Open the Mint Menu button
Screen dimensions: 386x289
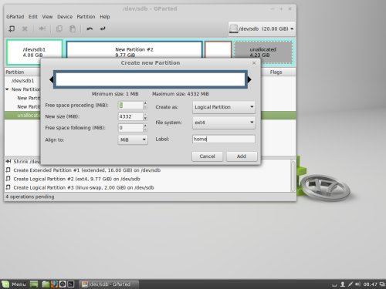tap(14, 284)
